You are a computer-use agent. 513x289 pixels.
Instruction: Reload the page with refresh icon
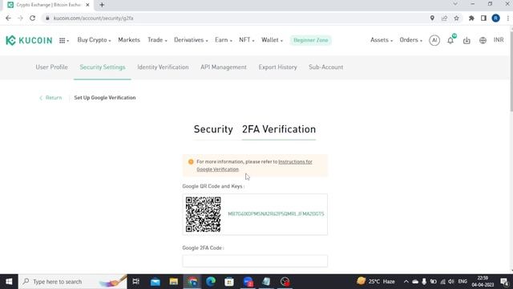coord(32,18)
